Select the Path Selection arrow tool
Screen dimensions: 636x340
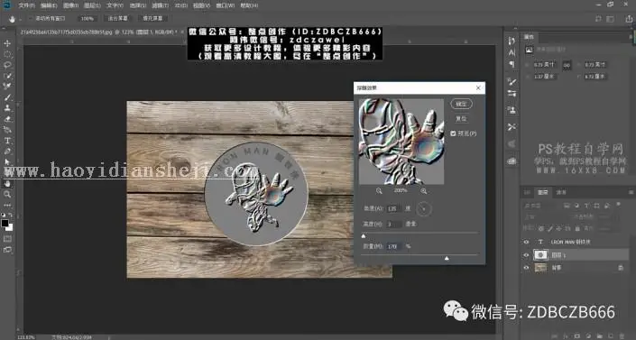(x=7, y=162)
